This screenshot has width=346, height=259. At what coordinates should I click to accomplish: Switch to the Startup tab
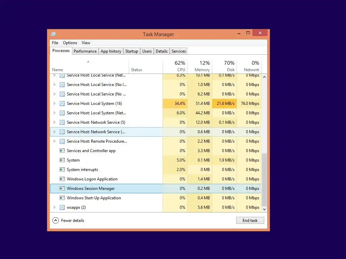[x=132, y=51]
